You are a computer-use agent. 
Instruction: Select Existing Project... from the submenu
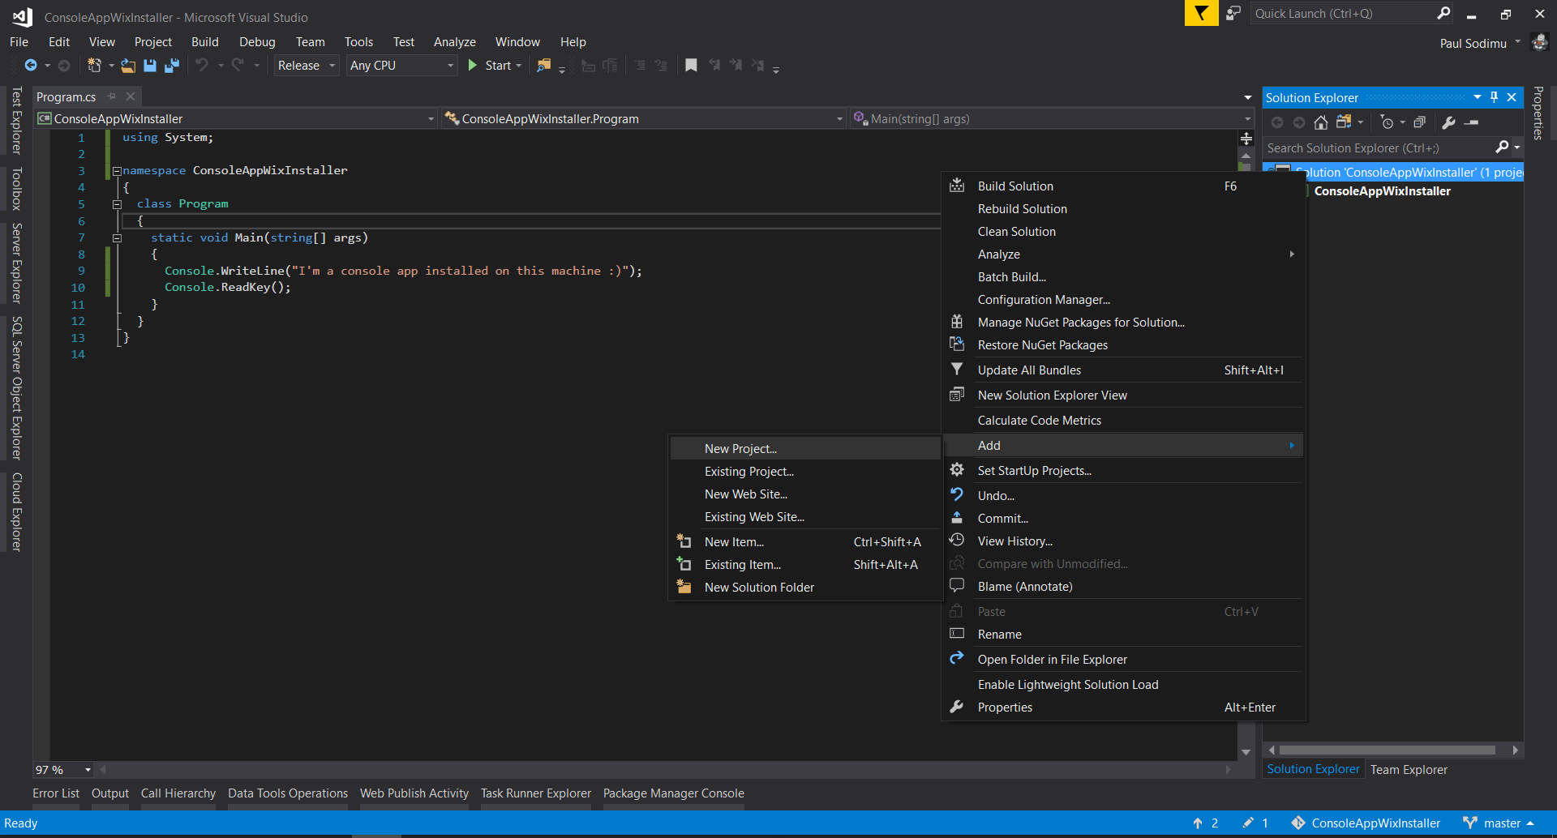click(804, 472)
